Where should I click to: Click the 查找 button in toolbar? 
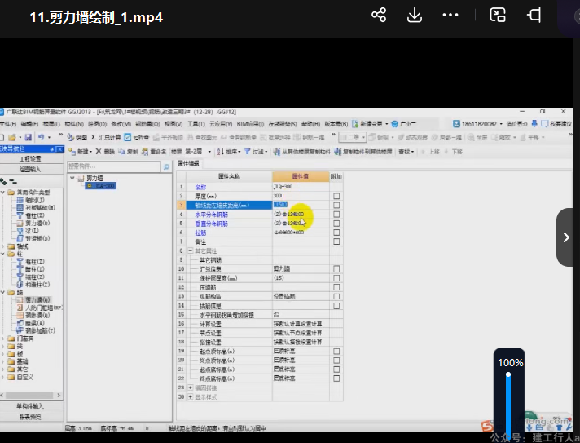(x=406, y=152)
